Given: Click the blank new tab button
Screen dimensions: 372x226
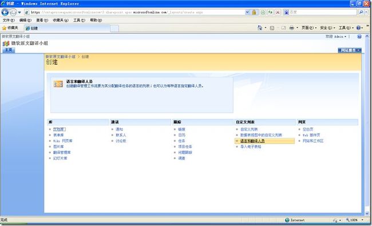Looking at the screenshot, I should (114, 29).
